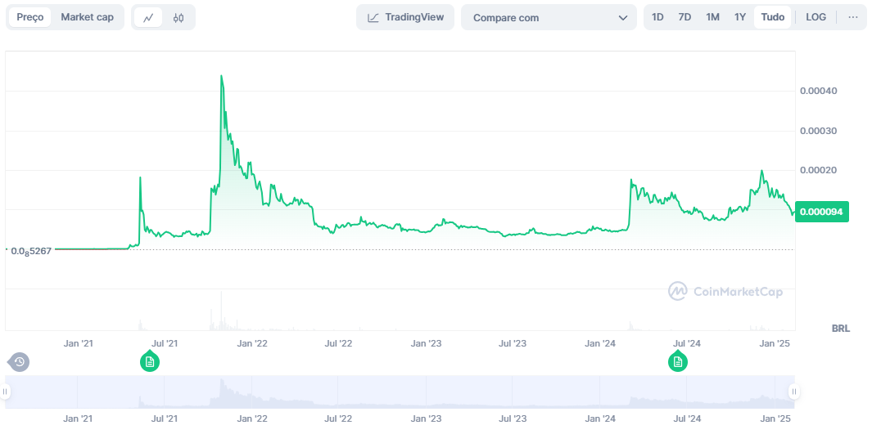The width and height of the screenshot is (872, 443).
Task: Switch to line chart view icon
Action: click(148, 17)
